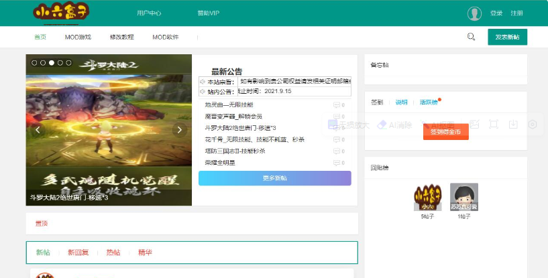This screenshot has height=278, width=548.
Task: Select the active third carousel dot
Action: tap(52, 63)
